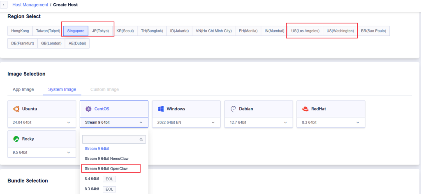Open the Windows 2022 64bit EN dropdown
The width and height of the screenshot is (421, 194).
(186, 122)
